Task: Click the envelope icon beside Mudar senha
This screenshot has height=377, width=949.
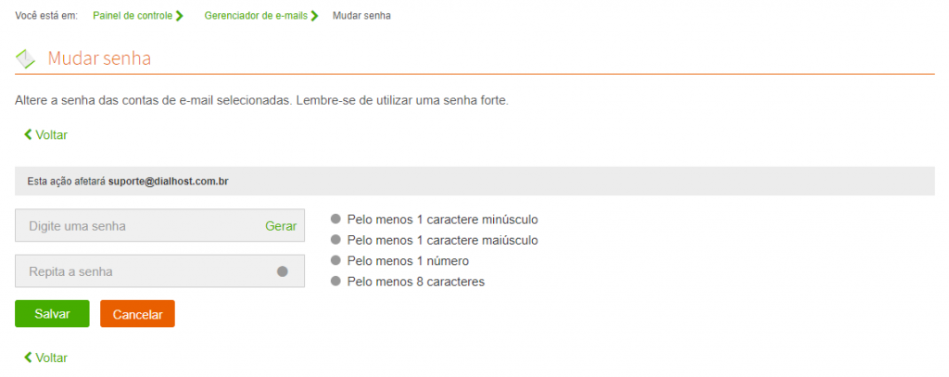Action: [25, 58]
